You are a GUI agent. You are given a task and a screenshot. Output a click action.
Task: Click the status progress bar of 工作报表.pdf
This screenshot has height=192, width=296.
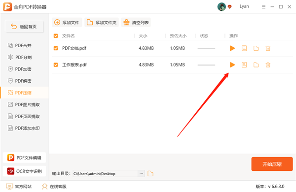coord(206,65)
